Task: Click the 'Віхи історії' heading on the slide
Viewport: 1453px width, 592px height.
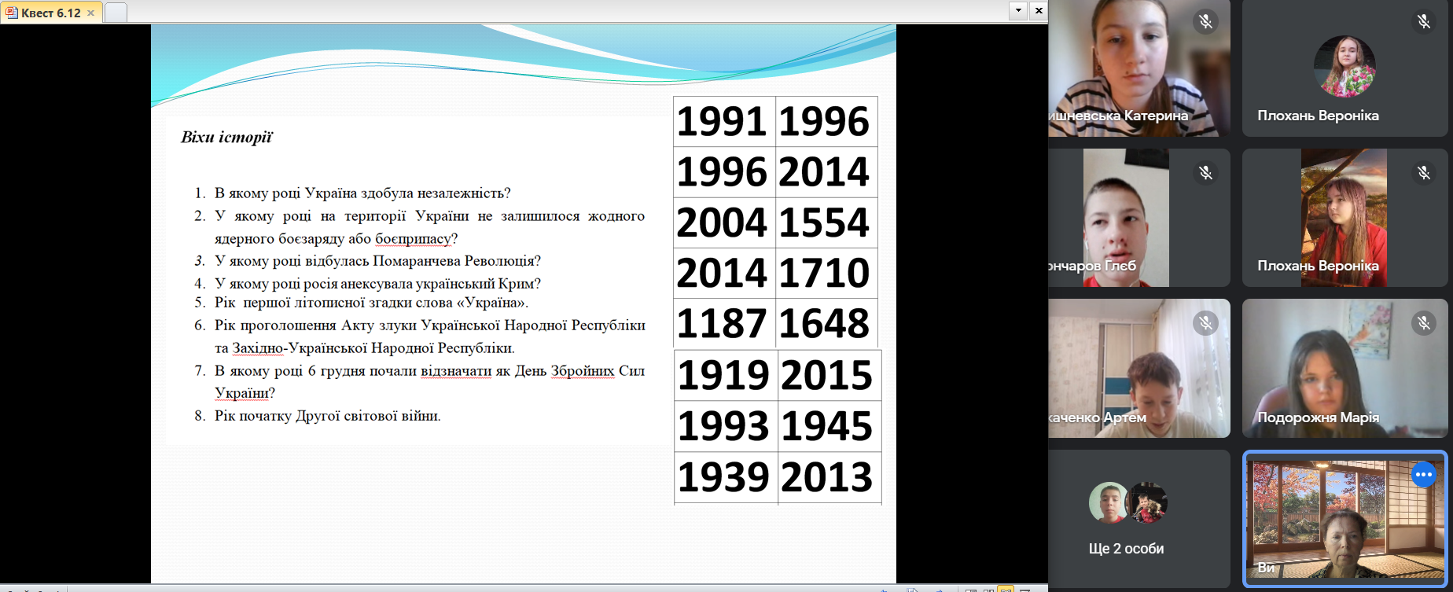Action: (226, 138)
